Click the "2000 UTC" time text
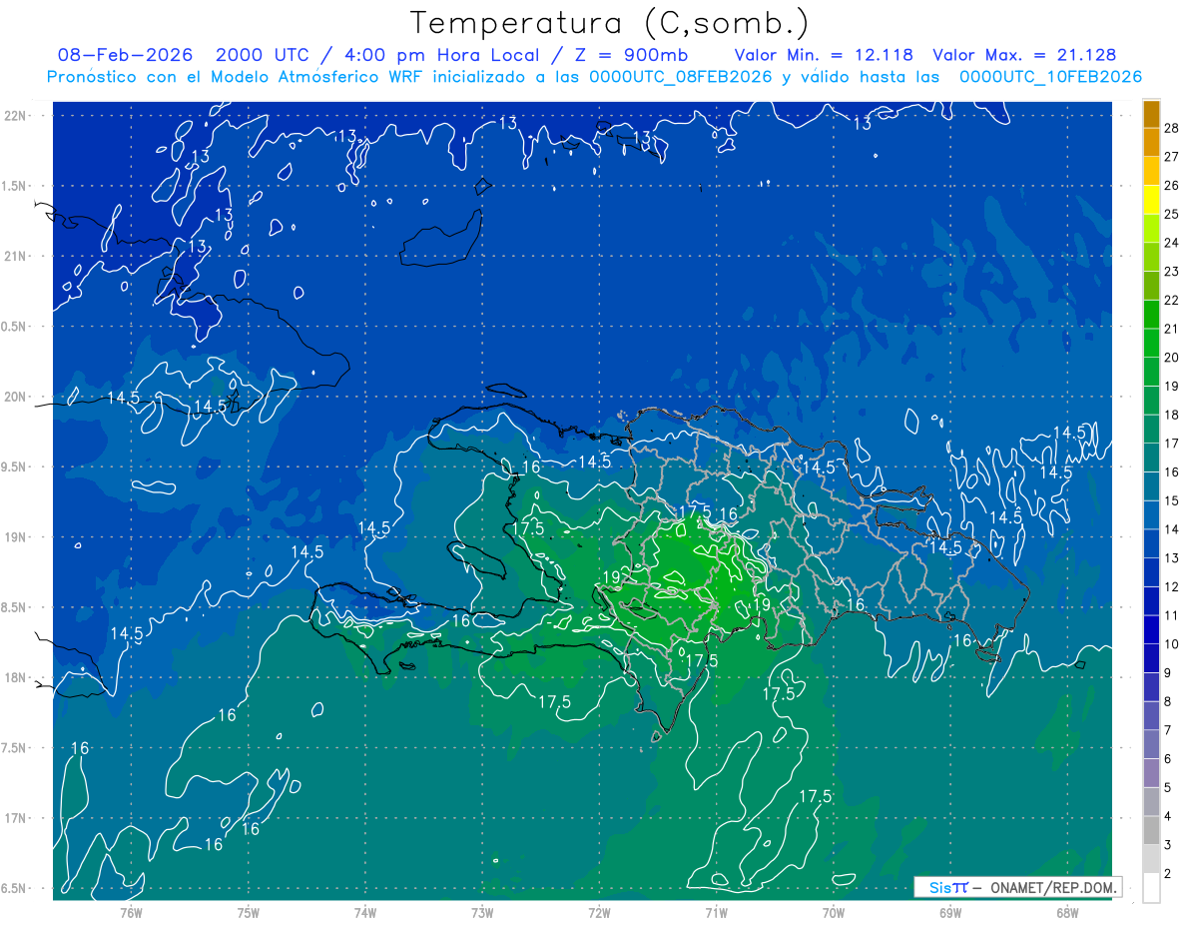Viewport: 1198px width, 926px height. click(x=263, y=55)
